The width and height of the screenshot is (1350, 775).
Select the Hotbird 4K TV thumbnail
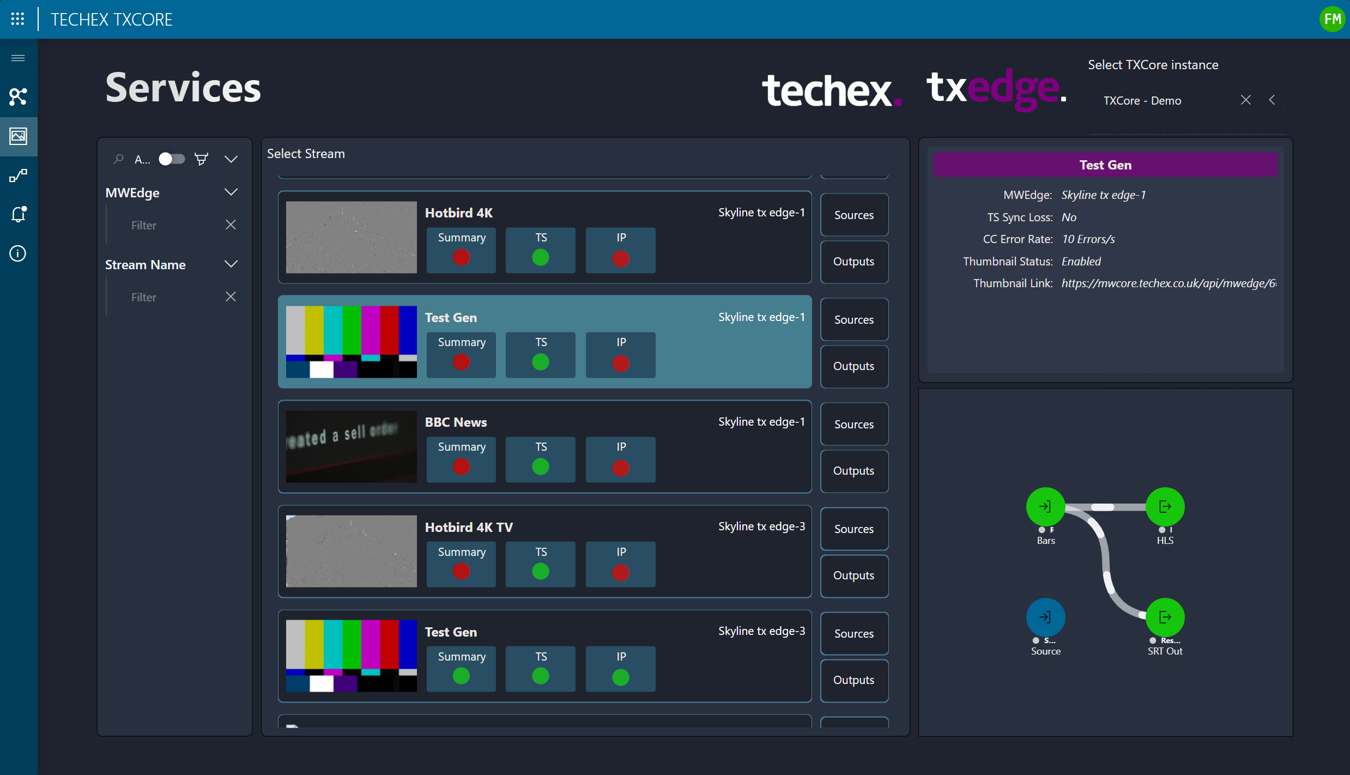[352, 551]
